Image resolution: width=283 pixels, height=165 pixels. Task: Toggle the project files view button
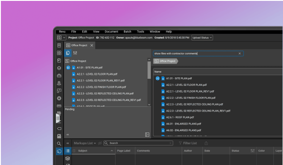[68, 53]
